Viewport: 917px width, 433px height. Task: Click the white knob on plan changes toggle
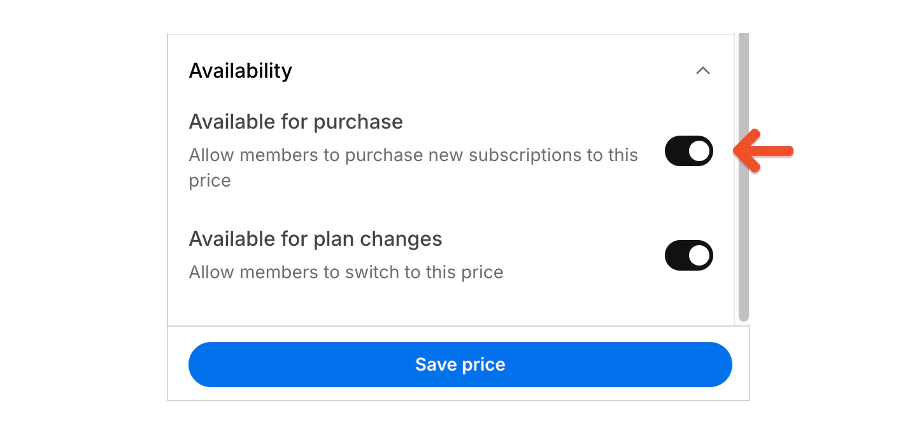coord(699,255)
